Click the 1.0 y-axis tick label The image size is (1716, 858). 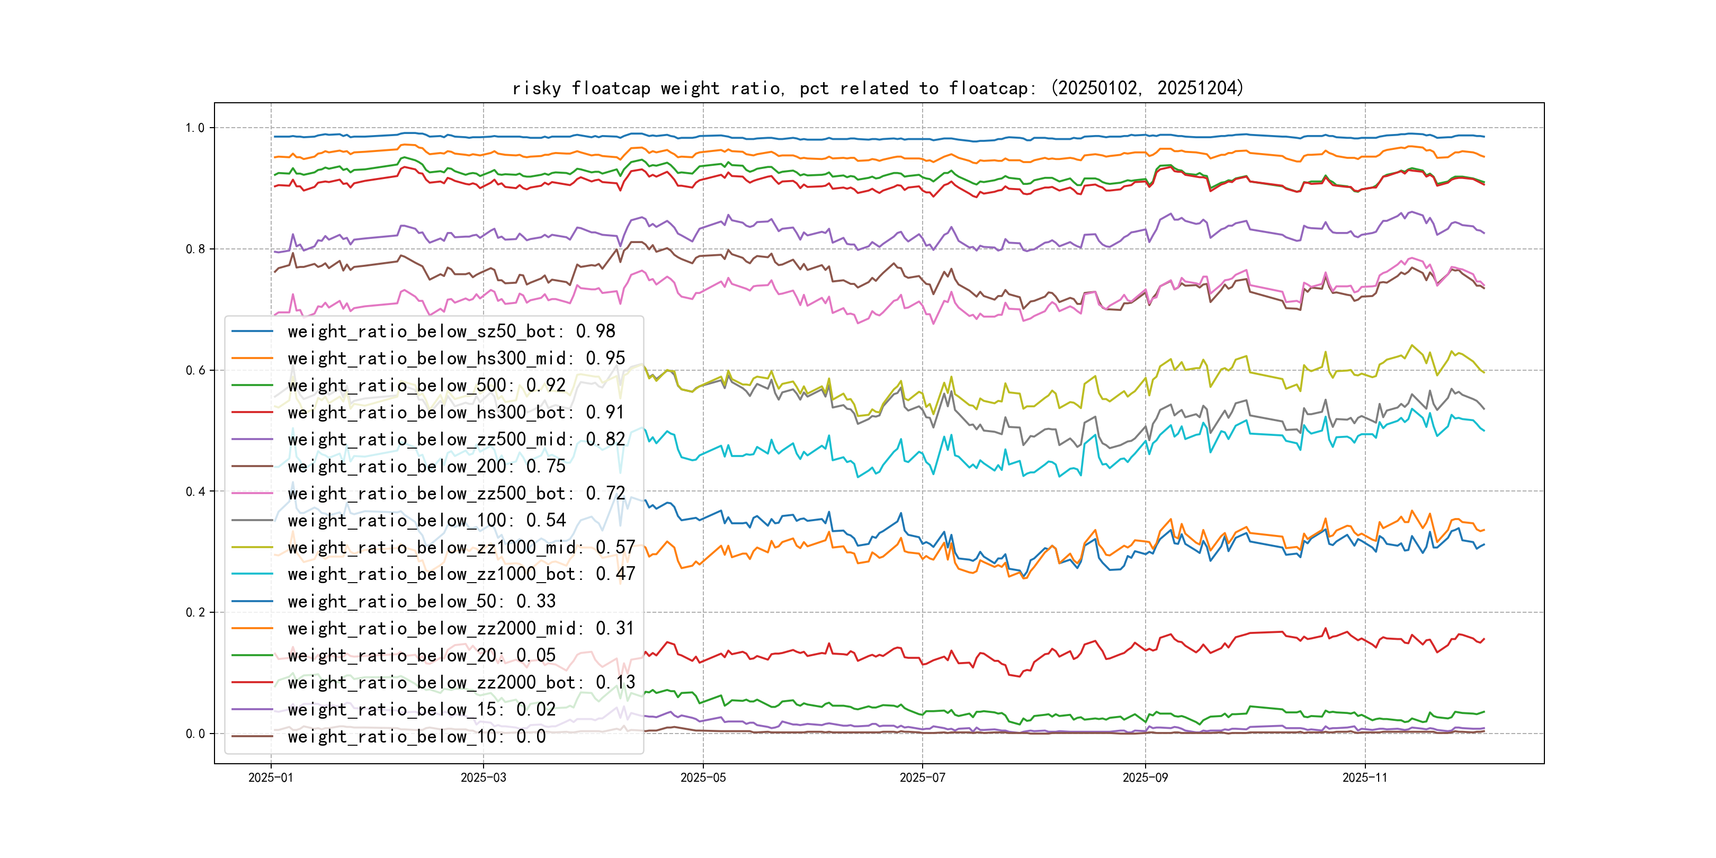(195, 128)
